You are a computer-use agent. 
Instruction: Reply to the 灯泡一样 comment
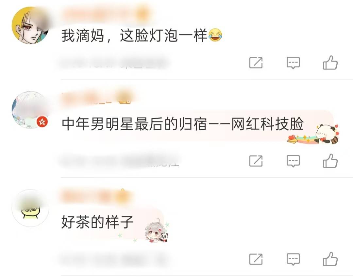pyautogui.click(x=293, y=63)
